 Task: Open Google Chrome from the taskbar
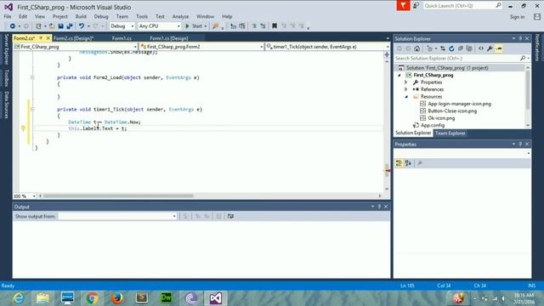pos(92,298)
